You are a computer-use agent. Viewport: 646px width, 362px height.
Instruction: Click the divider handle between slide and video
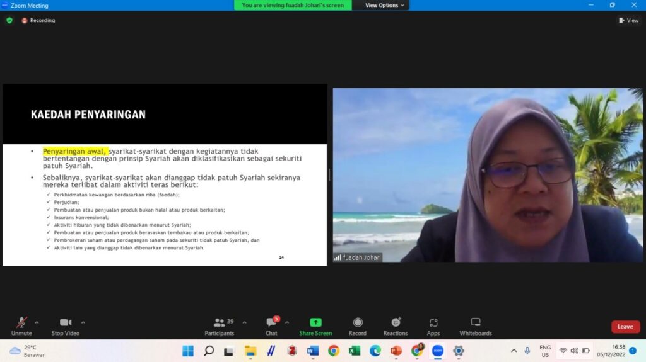click(330, 175)
